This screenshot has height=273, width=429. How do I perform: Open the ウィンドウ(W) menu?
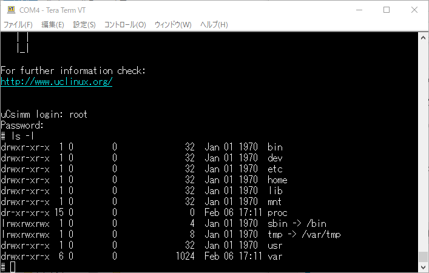(x=173, y=25)
